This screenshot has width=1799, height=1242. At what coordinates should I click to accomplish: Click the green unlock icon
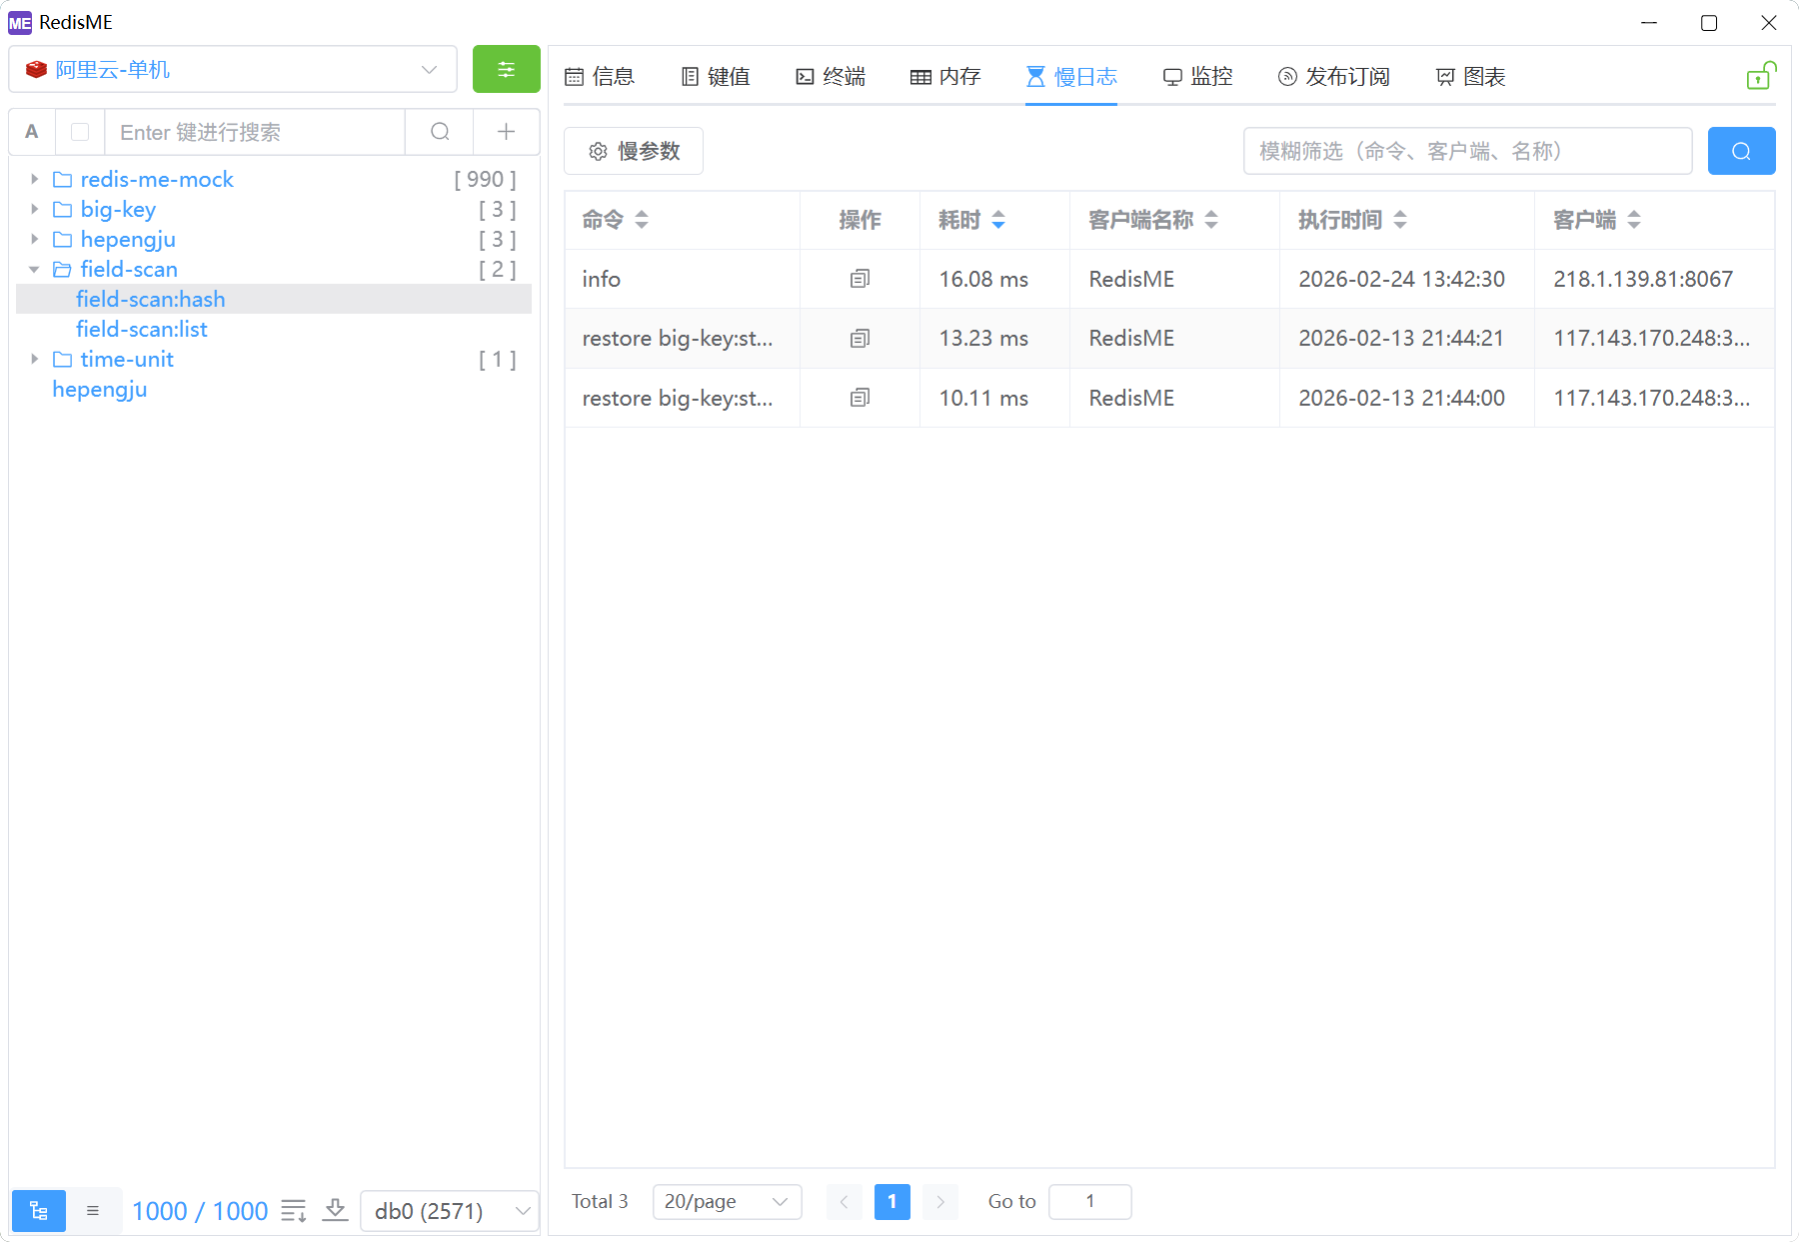(x=1759, y=77)
